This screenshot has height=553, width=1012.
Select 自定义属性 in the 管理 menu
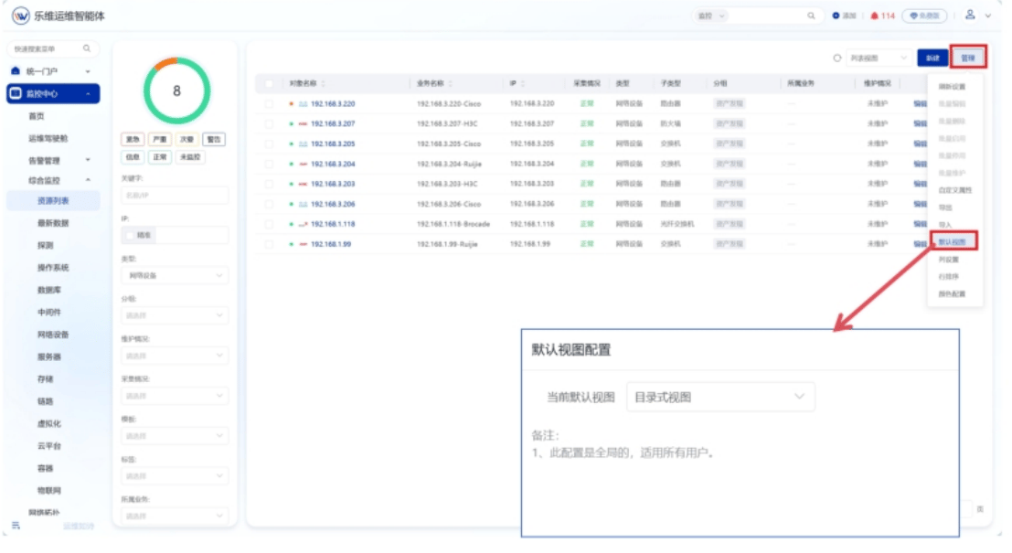tap(955, 190)
